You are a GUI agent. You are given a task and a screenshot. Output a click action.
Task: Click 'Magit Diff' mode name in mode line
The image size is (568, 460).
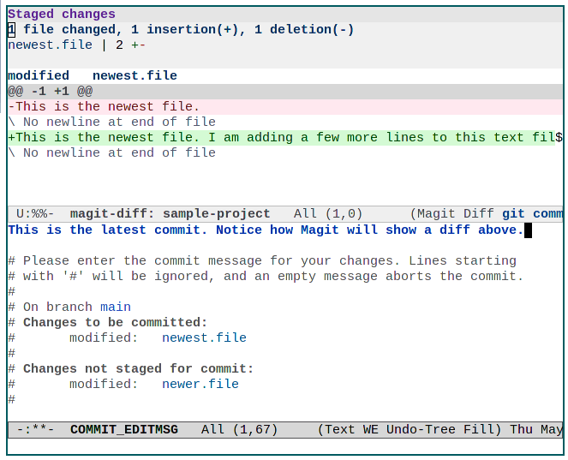455,213
